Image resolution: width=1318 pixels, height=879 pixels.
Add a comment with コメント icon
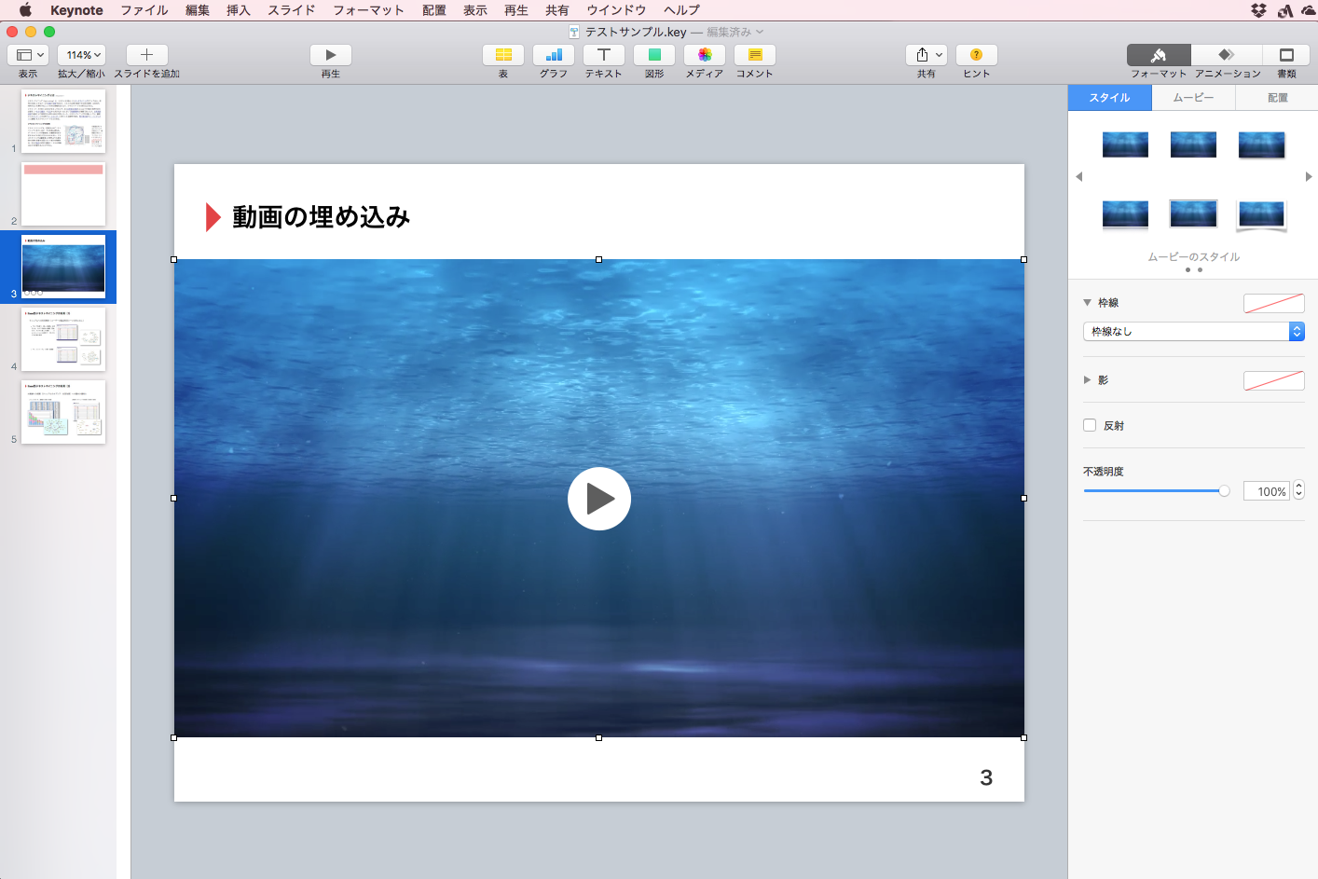(x=755, y=55)
